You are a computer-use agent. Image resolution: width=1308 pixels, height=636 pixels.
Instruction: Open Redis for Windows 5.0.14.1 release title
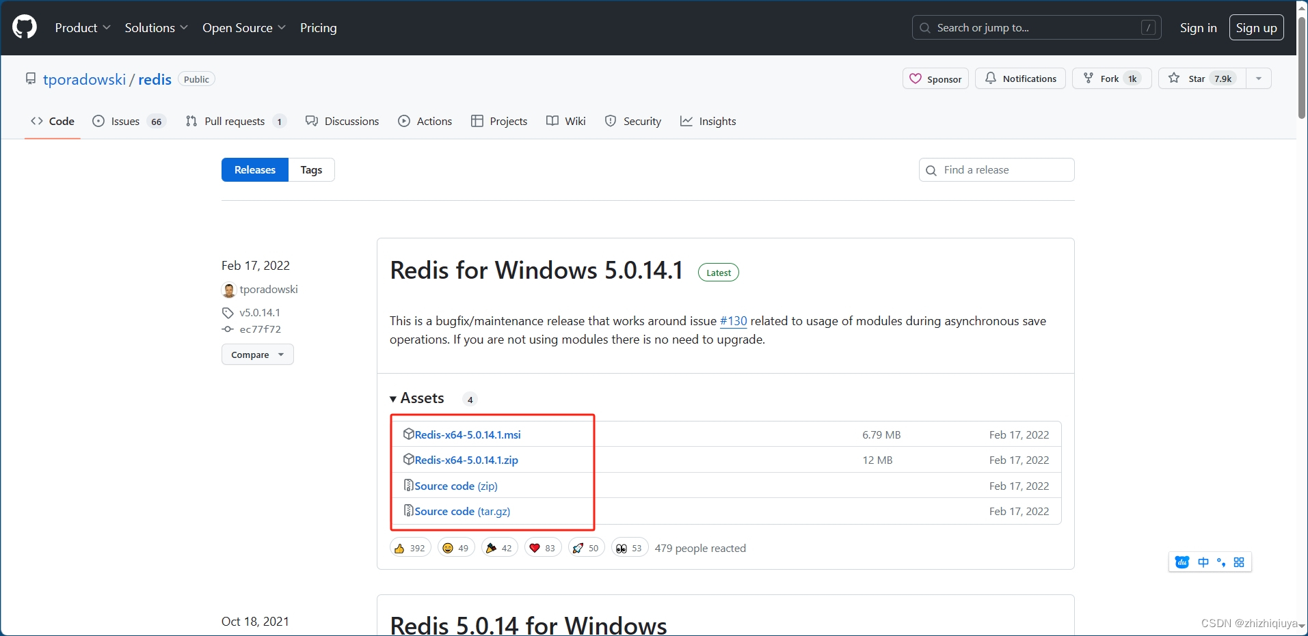537,271
